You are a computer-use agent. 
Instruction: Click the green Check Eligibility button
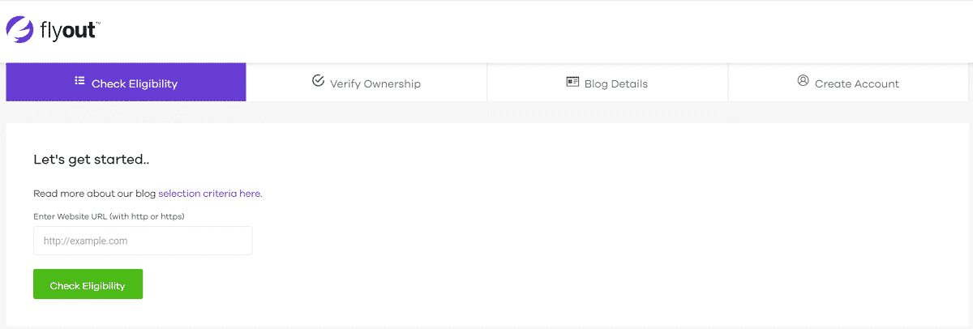pyautogui.click(x=88, y=284)
